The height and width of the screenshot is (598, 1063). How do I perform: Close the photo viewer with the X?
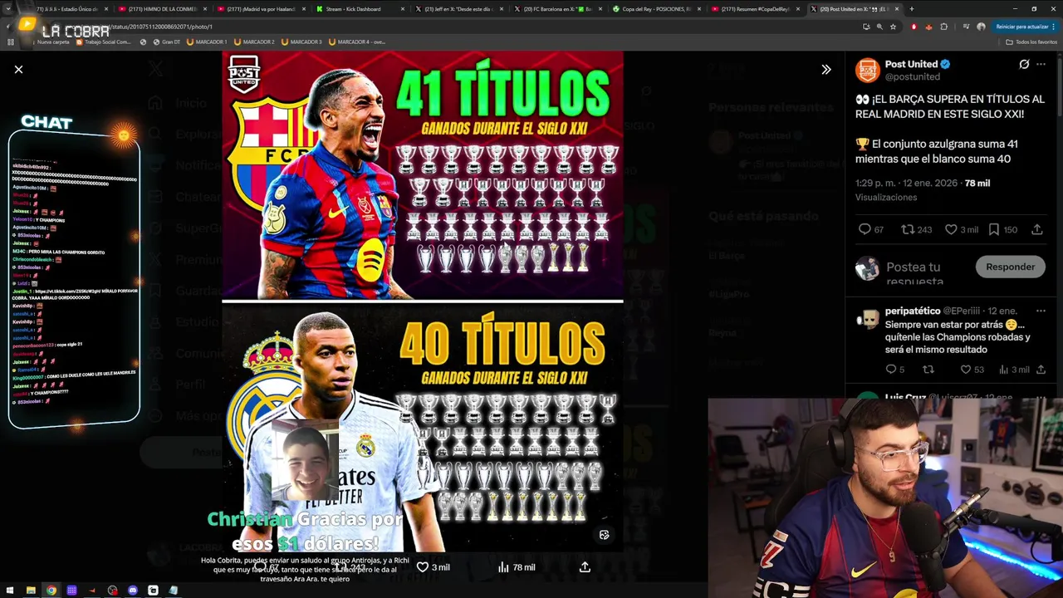18,69
